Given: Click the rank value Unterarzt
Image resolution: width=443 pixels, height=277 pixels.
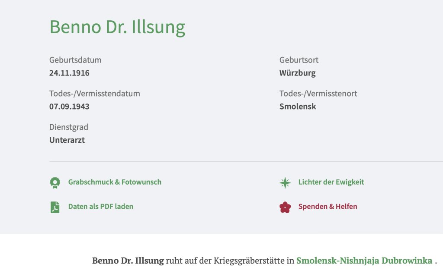Looking at the screenshot, I should point(67,140).
